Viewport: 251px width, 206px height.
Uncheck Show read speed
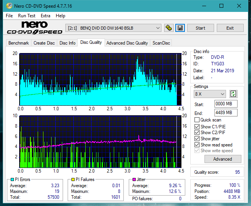point(197,145)
